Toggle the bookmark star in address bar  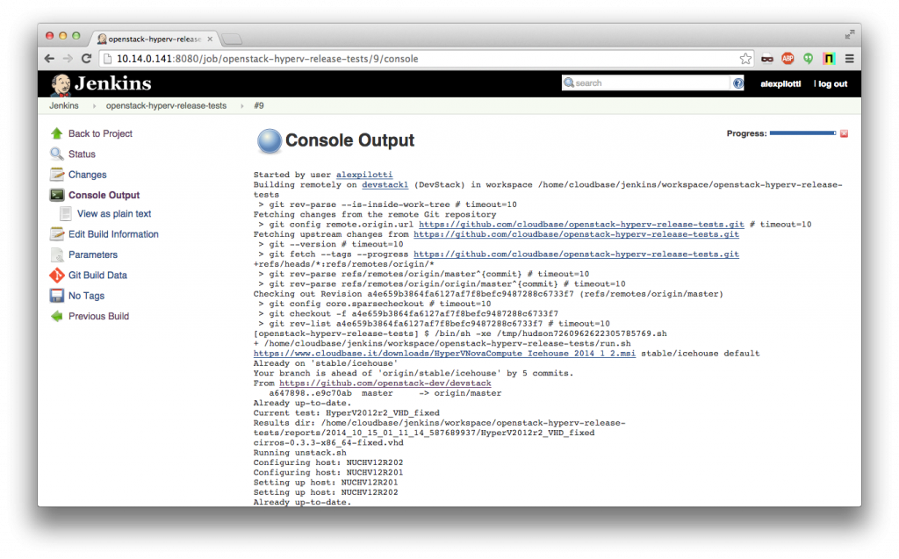[744, 58]
